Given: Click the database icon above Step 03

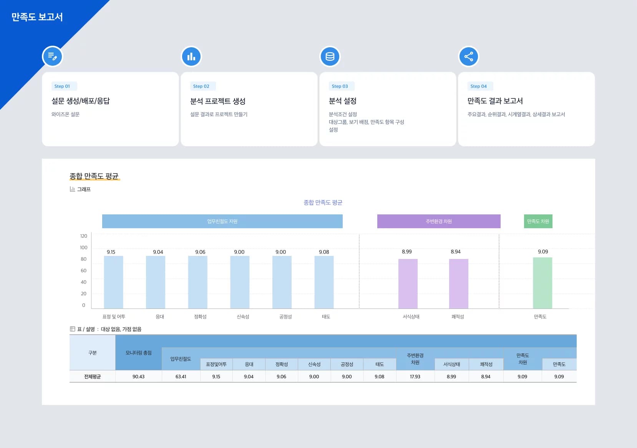Looking at the screenshot, I should tap(330, 56).
